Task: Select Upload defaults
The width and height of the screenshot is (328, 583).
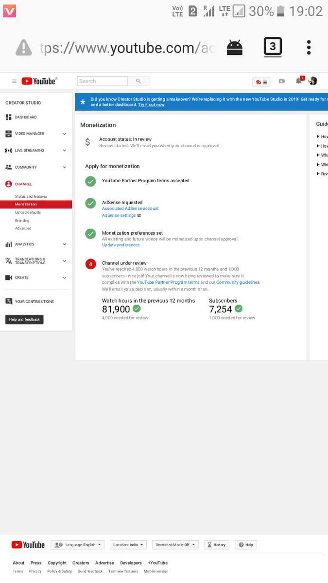Action: [28, 212]
